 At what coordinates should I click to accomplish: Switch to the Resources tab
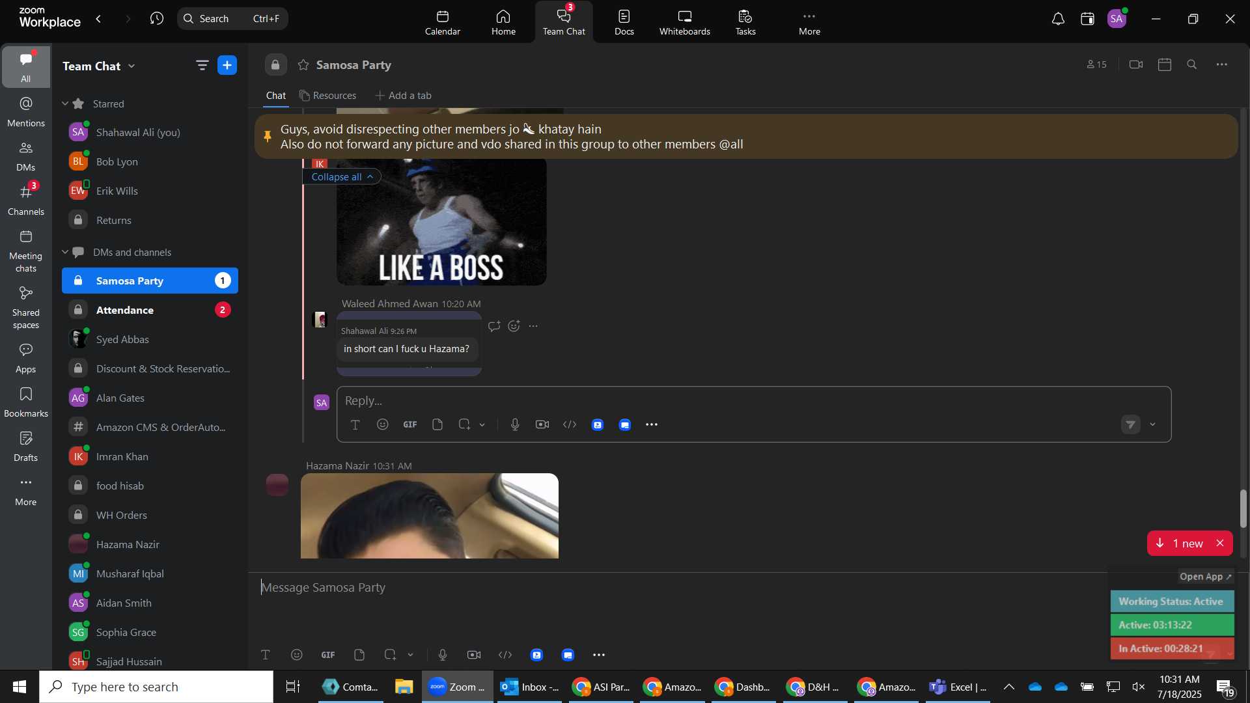pyautogui.click(x=327, y=96)
